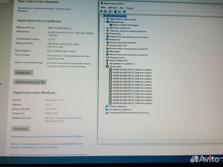Click product ID 00331-10000-00001-AA873
The width and height of the screenshot is (223, 167).
[x=62, y=51]
